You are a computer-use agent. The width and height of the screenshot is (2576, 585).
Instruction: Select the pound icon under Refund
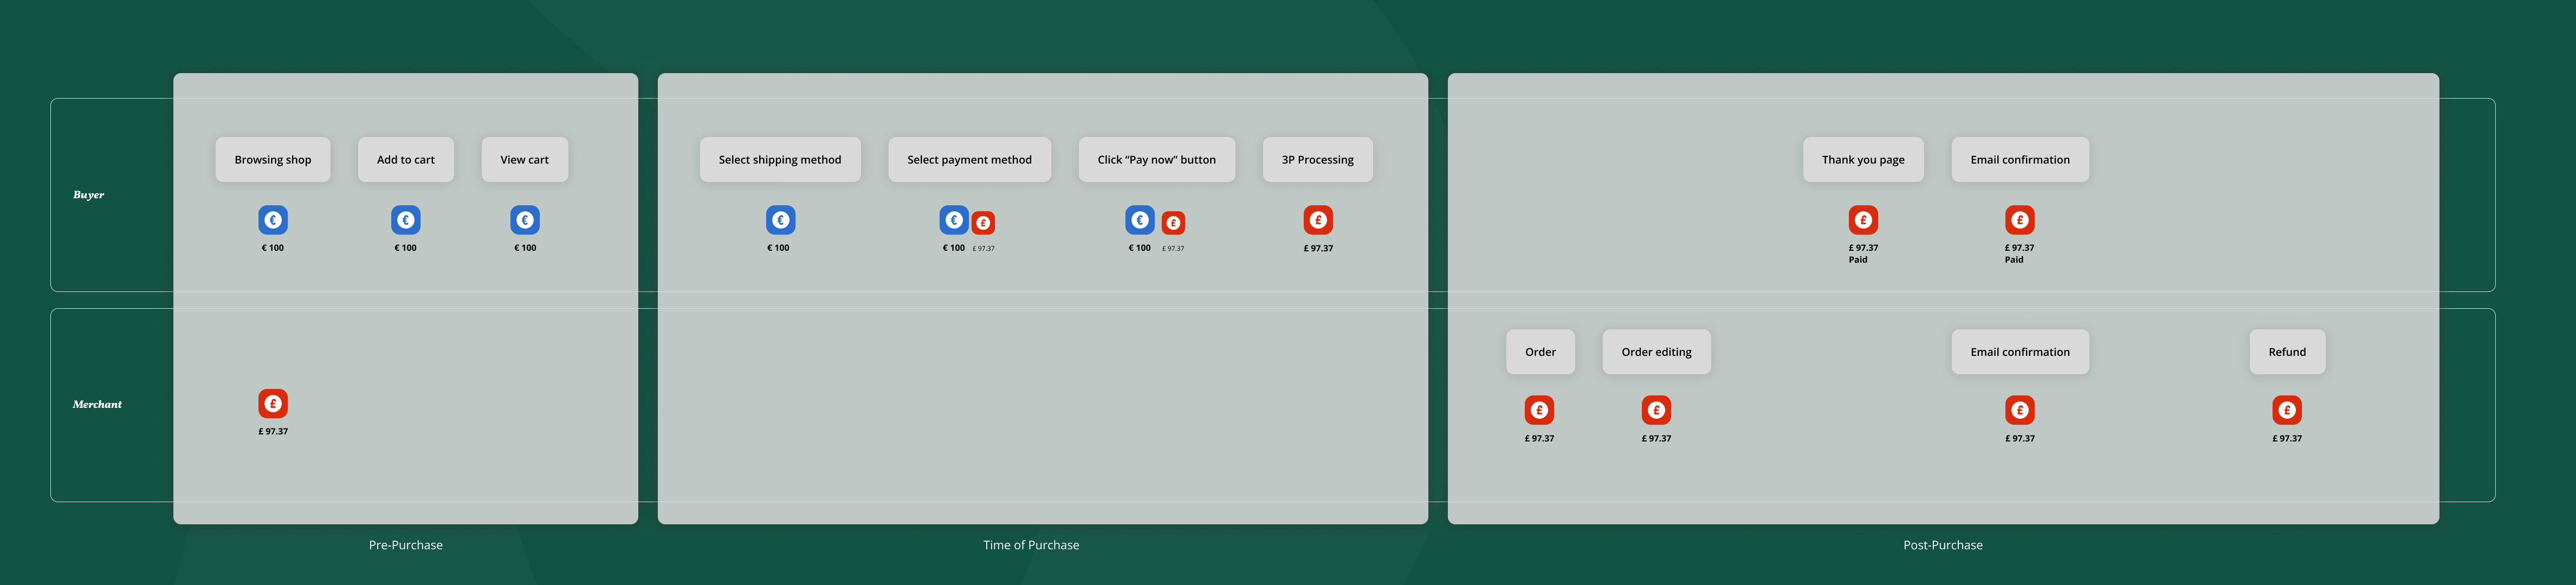[x=2288, y=409]
